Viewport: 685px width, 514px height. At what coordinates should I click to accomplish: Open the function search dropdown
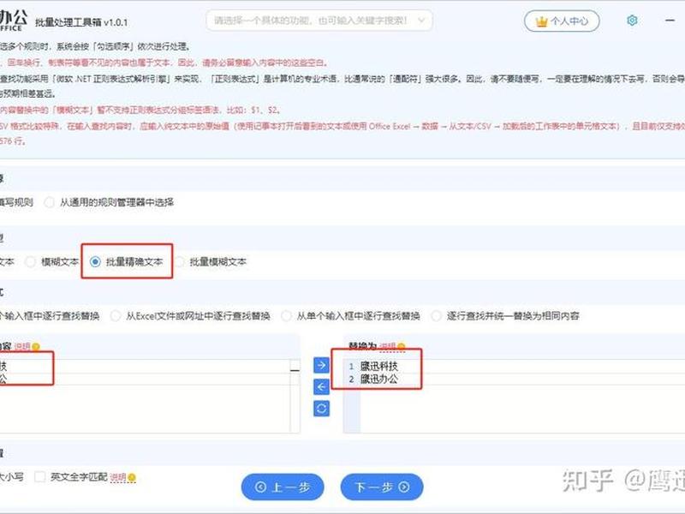point(319,21)
